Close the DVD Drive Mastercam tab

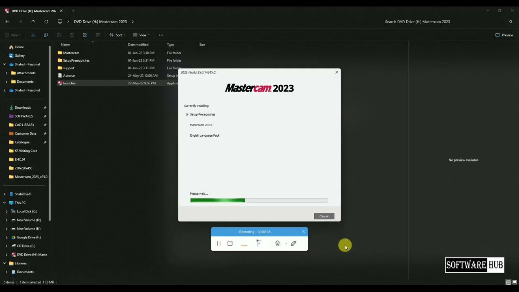click(61, 11)
